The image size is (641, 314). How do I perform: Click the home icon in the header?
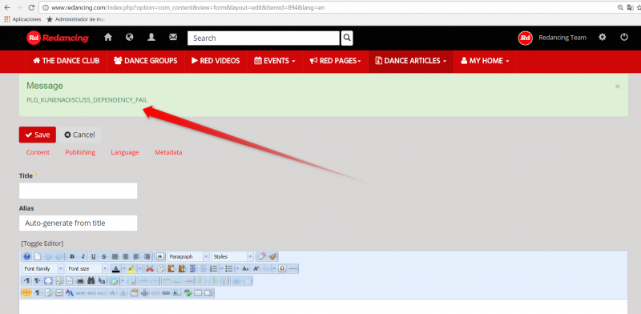tap(108, 37)
